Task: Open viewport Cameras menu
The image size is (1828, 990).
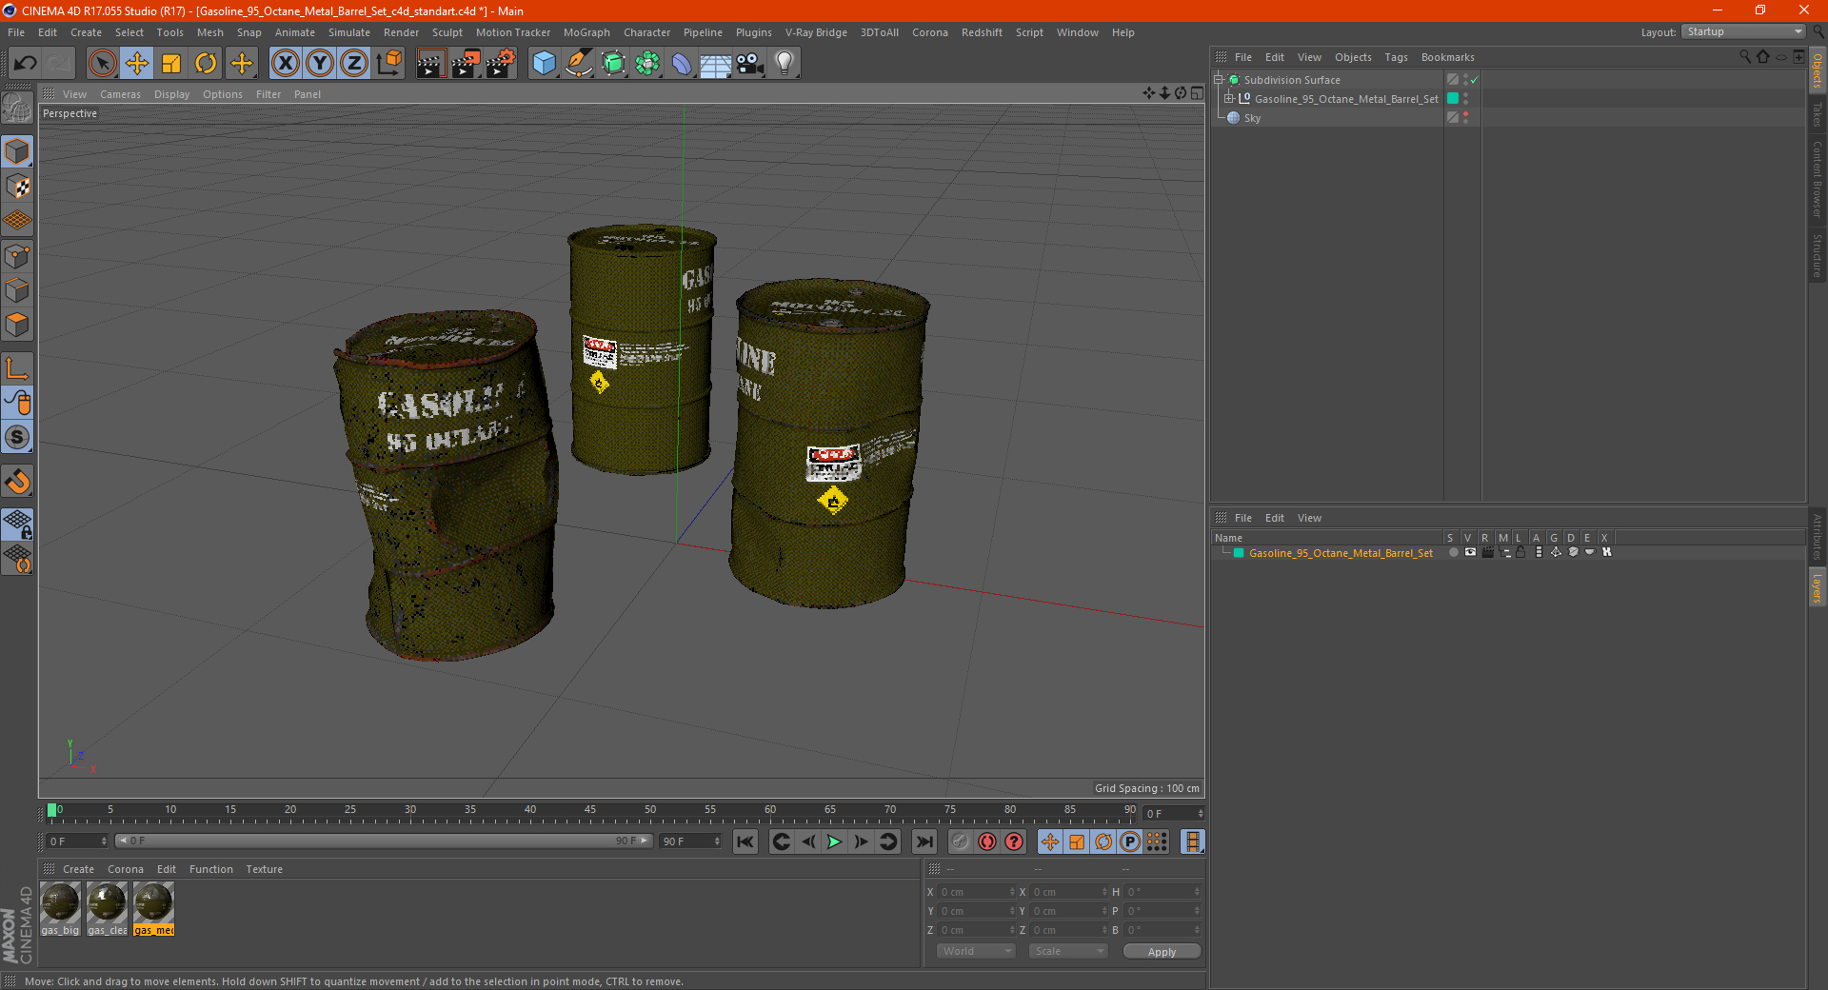Action: tap(120, 94)
